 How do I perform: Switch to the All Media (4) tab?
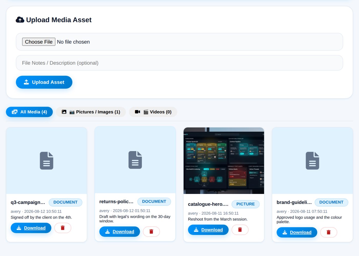click(x=29, y=112)
